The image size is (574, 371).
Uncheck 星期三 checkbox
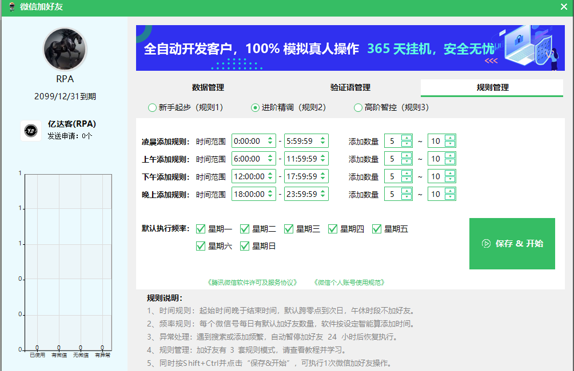click(289, 229)
